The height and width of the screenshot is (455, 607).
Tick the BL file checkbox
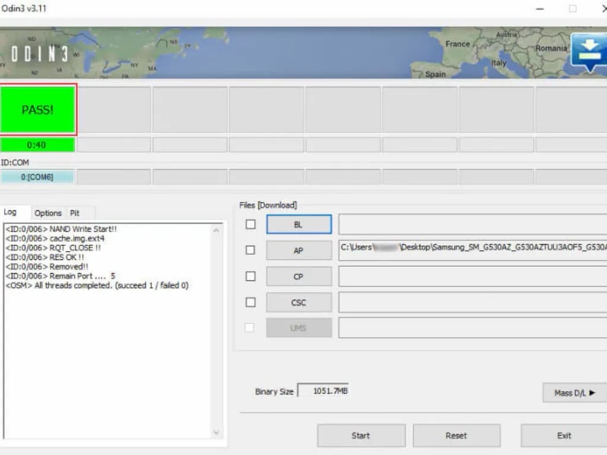[251, 225]
